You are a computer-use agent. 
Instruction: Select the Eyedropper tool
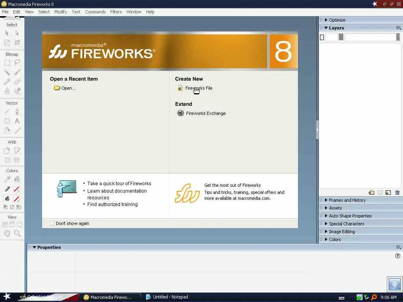(7, 179)
